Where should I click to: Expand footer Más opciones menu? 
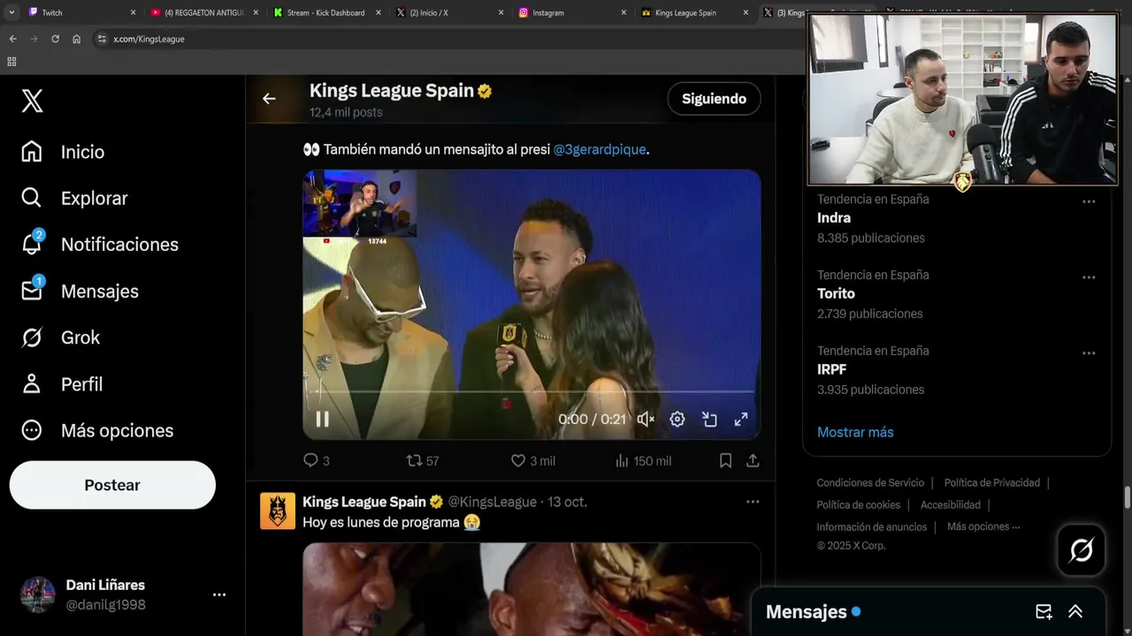[x=983, y=526]
